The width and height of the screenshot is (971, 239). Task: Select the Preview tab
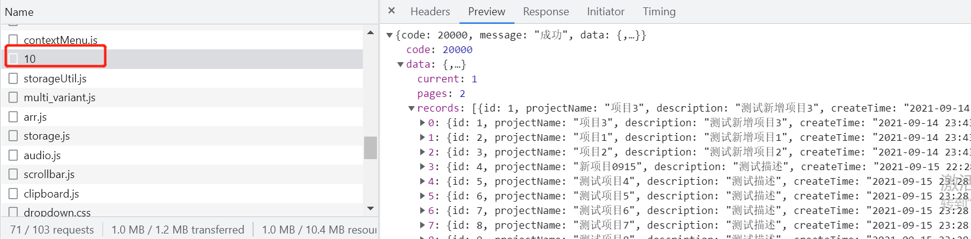(x=487, y=12)
